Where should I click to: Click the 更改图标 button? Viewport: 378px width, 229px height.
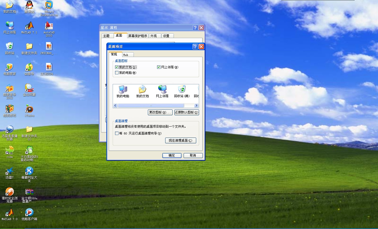point(160,112)
